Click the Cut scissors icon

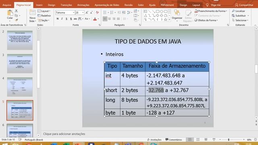(x=16, y=11)
